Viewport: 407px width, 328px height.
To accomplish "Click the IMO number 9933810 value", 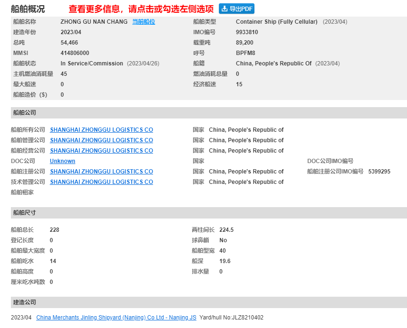I will pyautogui.click(x=247, y=32).
